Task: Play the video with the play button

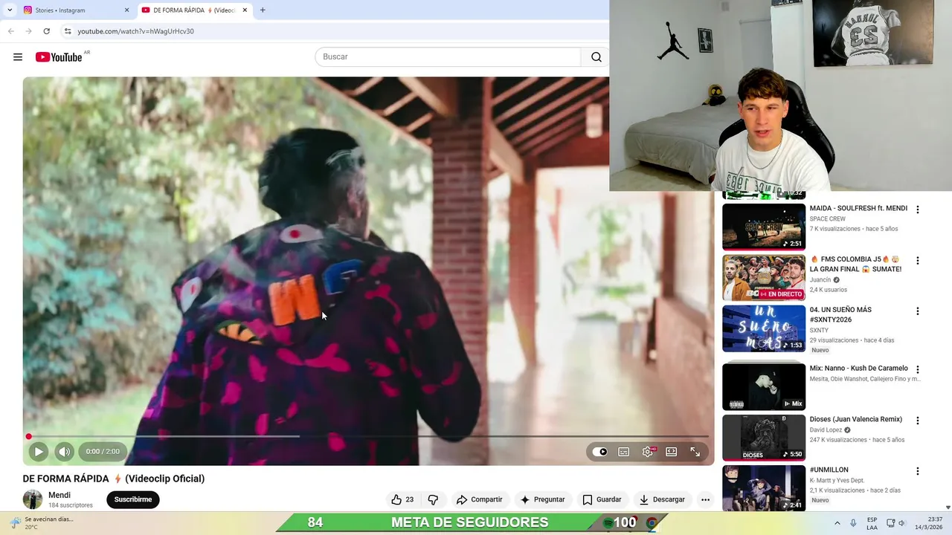Action: 38,451
